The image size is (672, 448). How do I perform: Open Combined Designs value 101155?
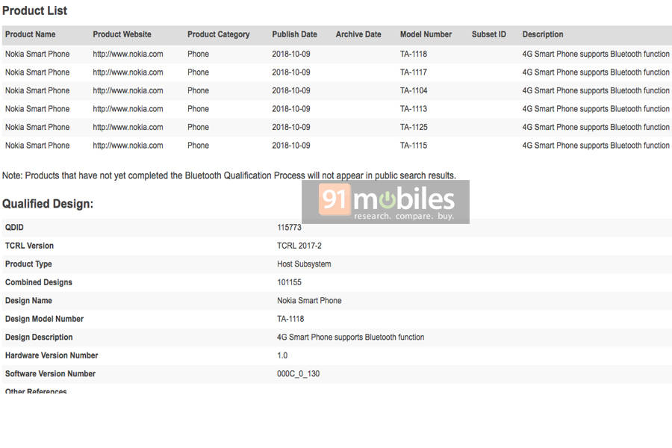click(x=289, y=282)
